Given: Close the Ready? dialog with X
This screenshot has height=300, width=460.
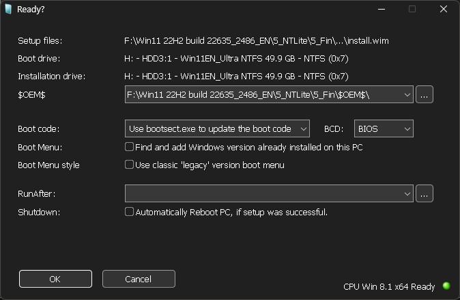Looking at the screenshot, I should pyautogui.click(x=443, y=9).
